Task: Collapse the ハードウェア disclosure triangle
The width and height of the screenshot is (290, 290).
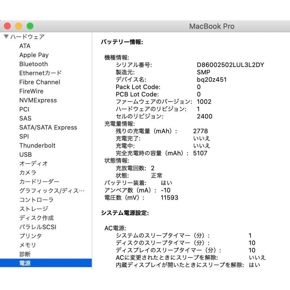Action: coord(6,36)
